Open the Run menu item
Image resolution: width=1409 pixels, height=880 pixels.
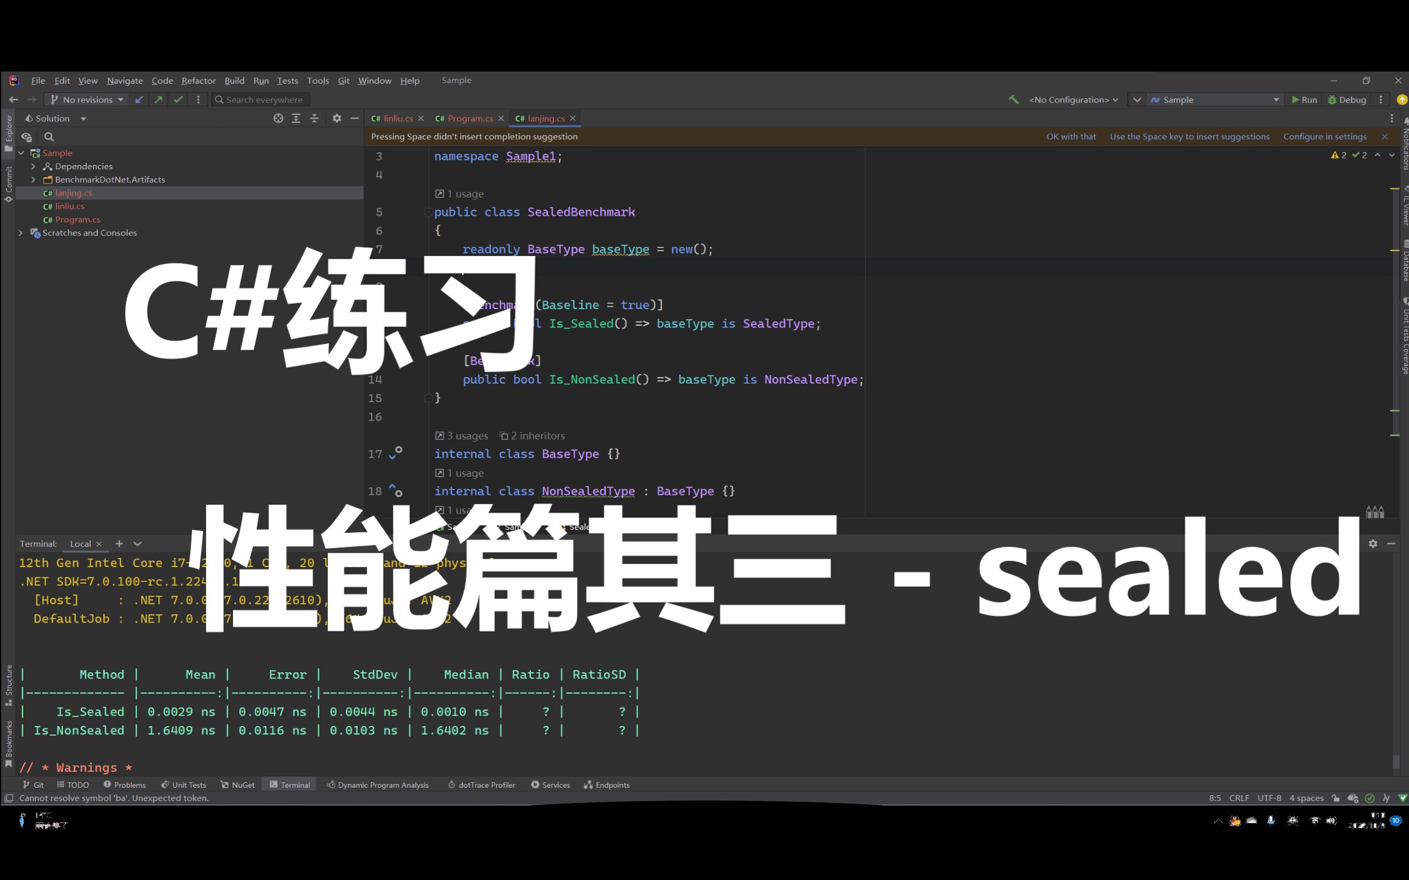tap(260, 80)
